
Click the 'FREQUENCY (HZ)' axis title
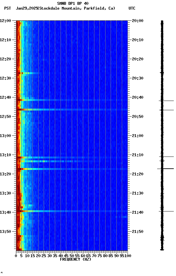pos(76,259)
